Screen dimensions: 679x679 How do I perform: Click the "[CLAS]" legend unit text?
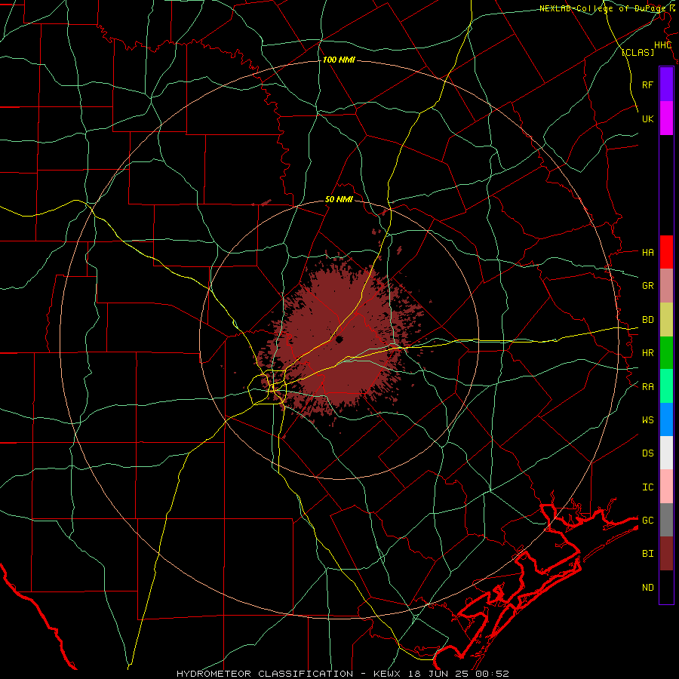(x=638, y=52)
